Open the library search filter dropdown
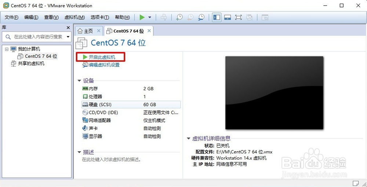 tap(68, 37)
